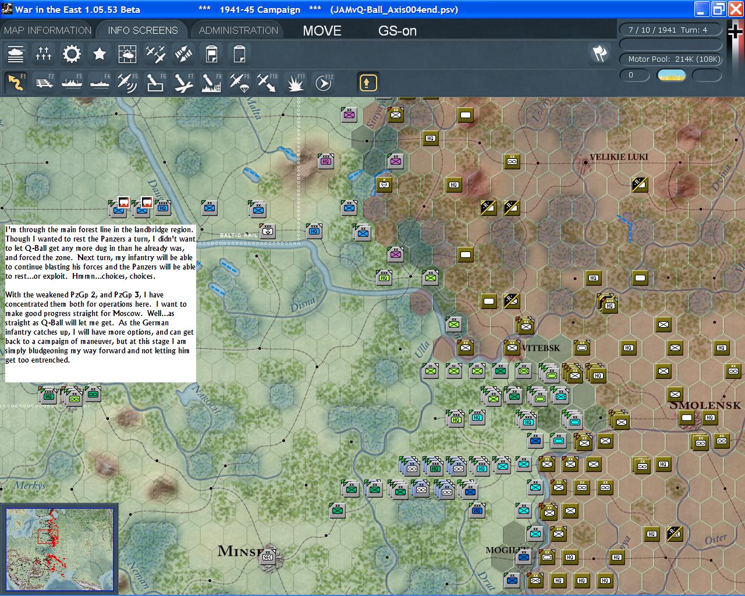Open the losses screen with crosses icon
Image resolution: width=745 pixels, height=596 pixels.
point(44,54)
